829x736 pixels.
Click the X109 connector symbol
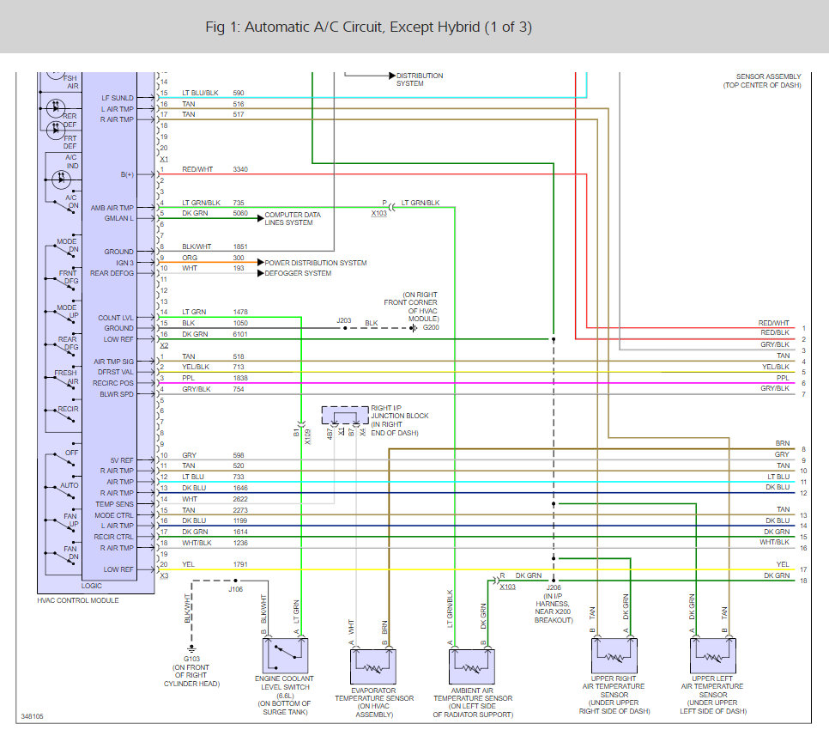pos(301,424)
